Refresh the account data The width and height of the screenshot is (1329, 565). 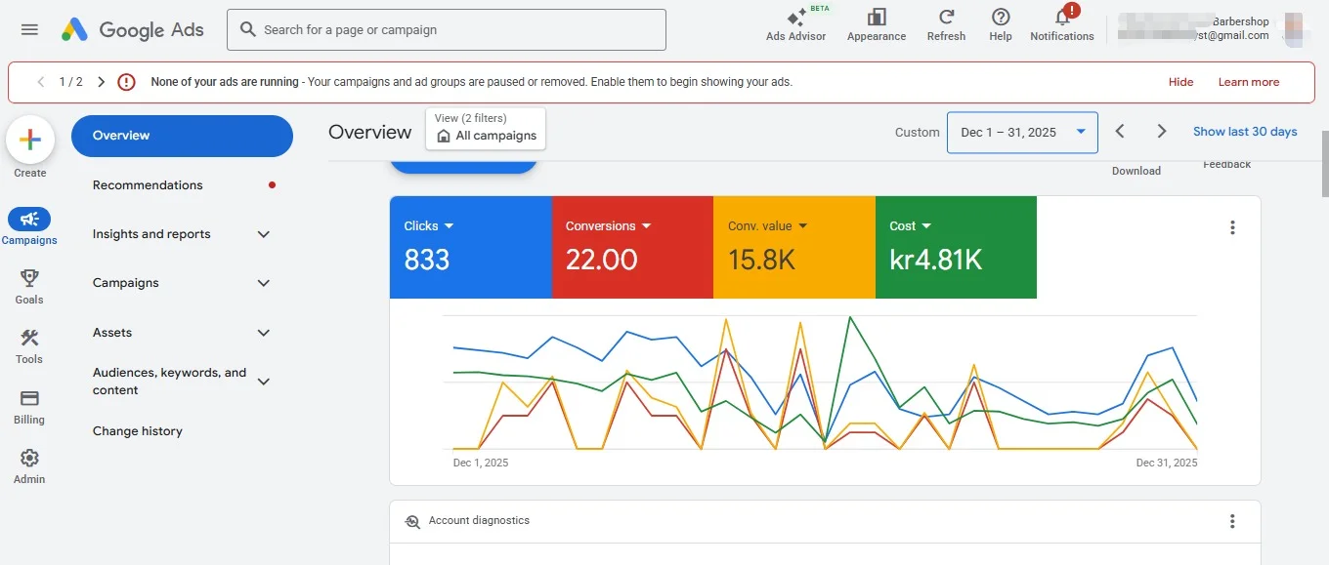coord(946,23)
